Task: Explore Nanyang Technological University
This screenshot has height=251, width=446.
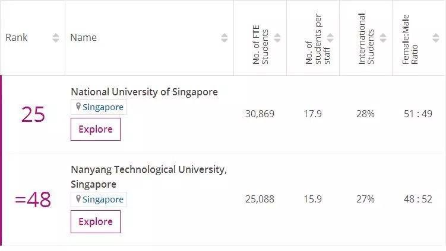Action: pos(96,221)
